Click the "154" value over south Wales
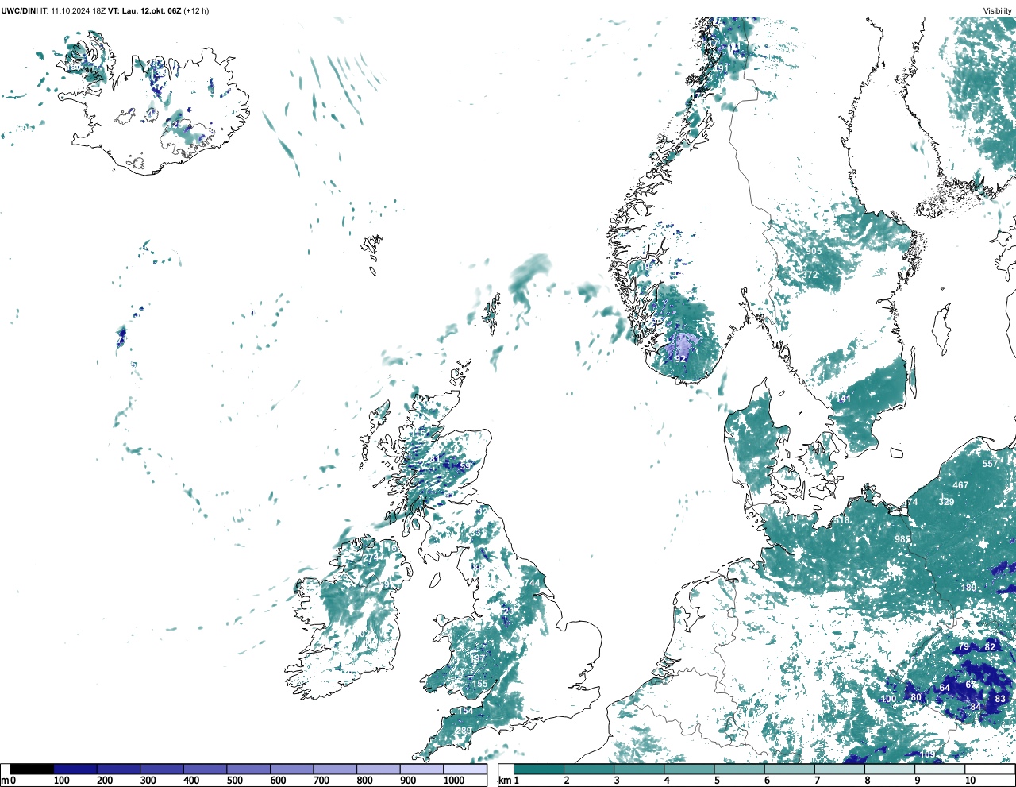 [x=465, y=710]
